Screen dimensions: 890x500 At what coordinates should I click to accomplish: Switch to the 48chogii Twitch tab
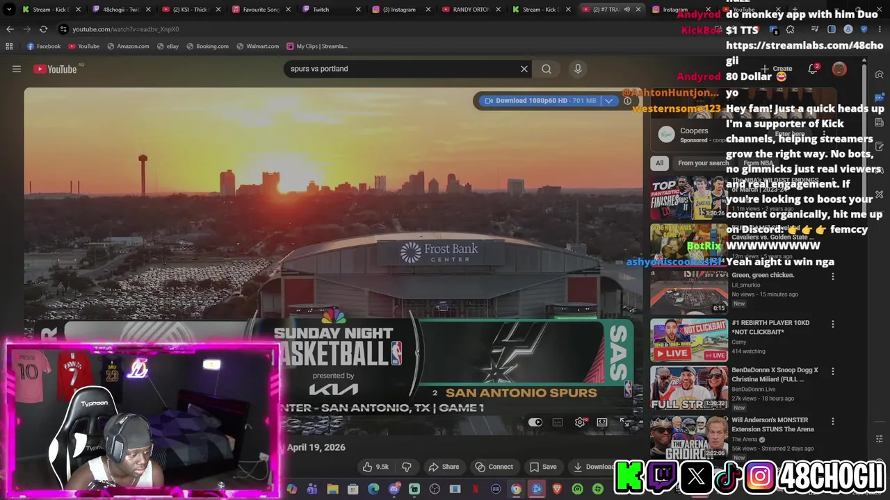click(x=120, y=10)
